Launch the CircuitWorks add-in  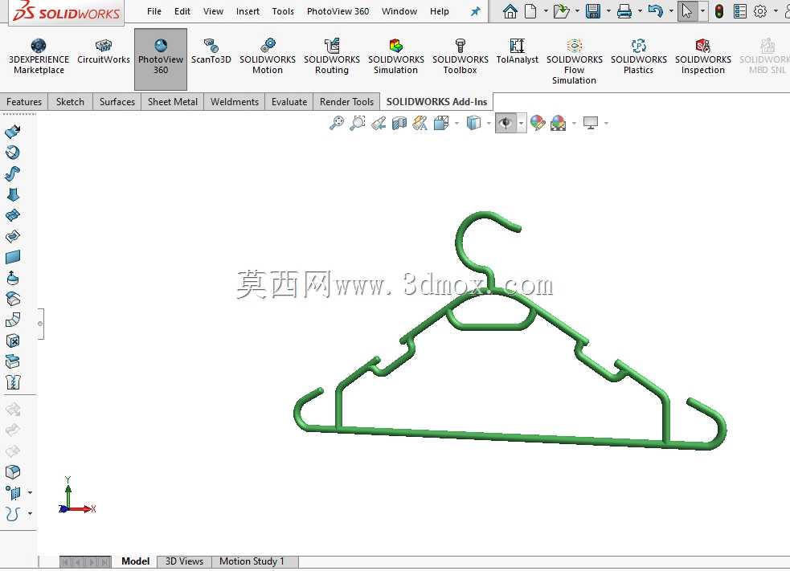(104, 52)
